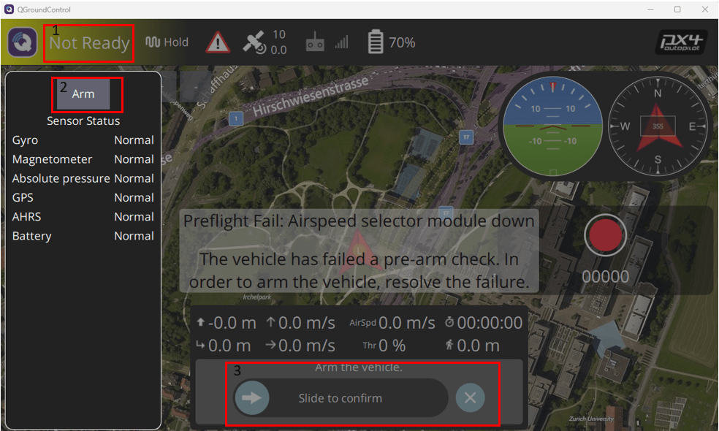Click the Not Ready vehicle status indicator
The width and height of the screenshot is (719, 431).
(x=89, y=43)
